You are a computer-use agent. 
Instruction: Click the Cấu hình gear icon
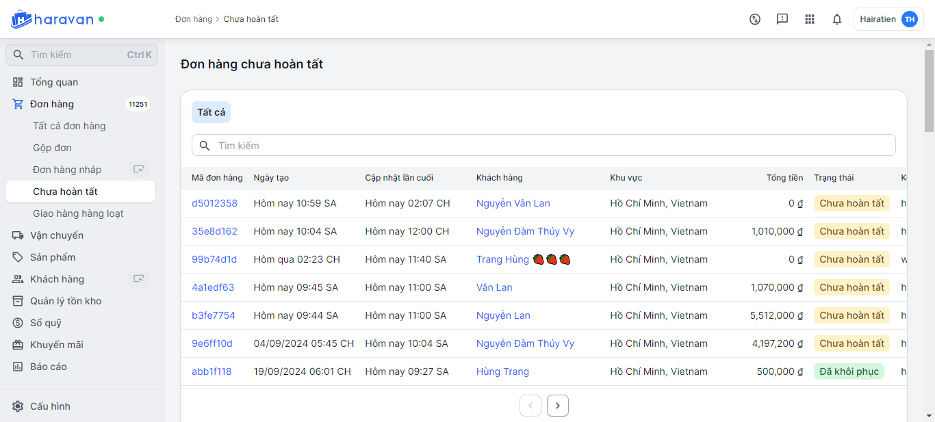click(x=18, y=406)
